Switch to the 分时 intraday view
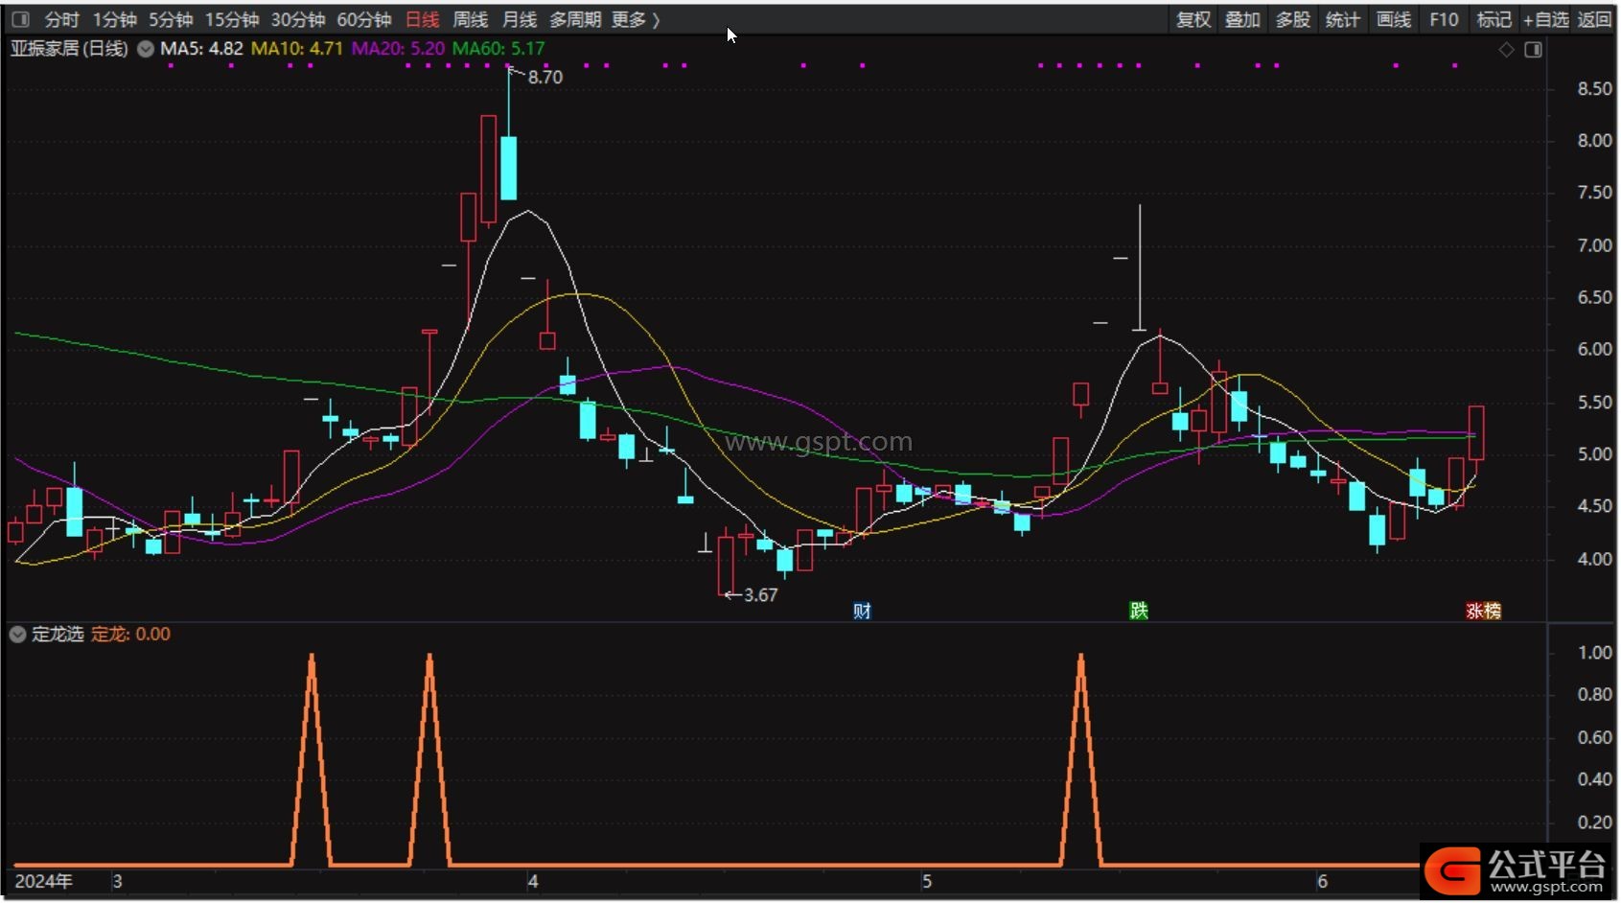This screenshot has height=903, width=1621. point(62,19)
